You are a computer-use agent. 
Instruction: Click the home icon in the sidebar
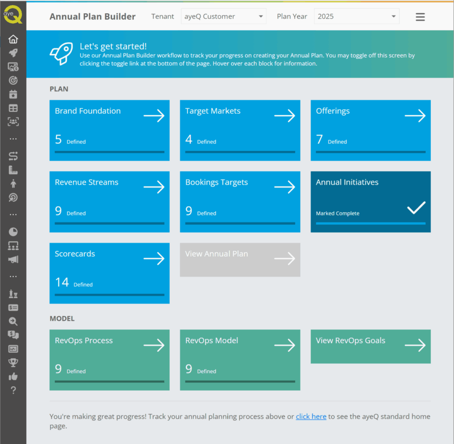pyautogui.click(x=13, y=39)
